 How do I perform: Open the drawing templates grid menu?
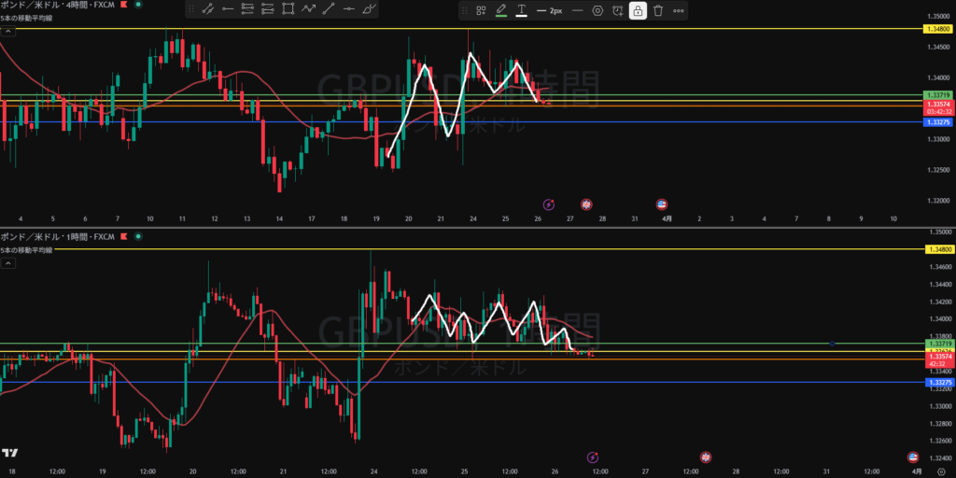pos(481,11)
